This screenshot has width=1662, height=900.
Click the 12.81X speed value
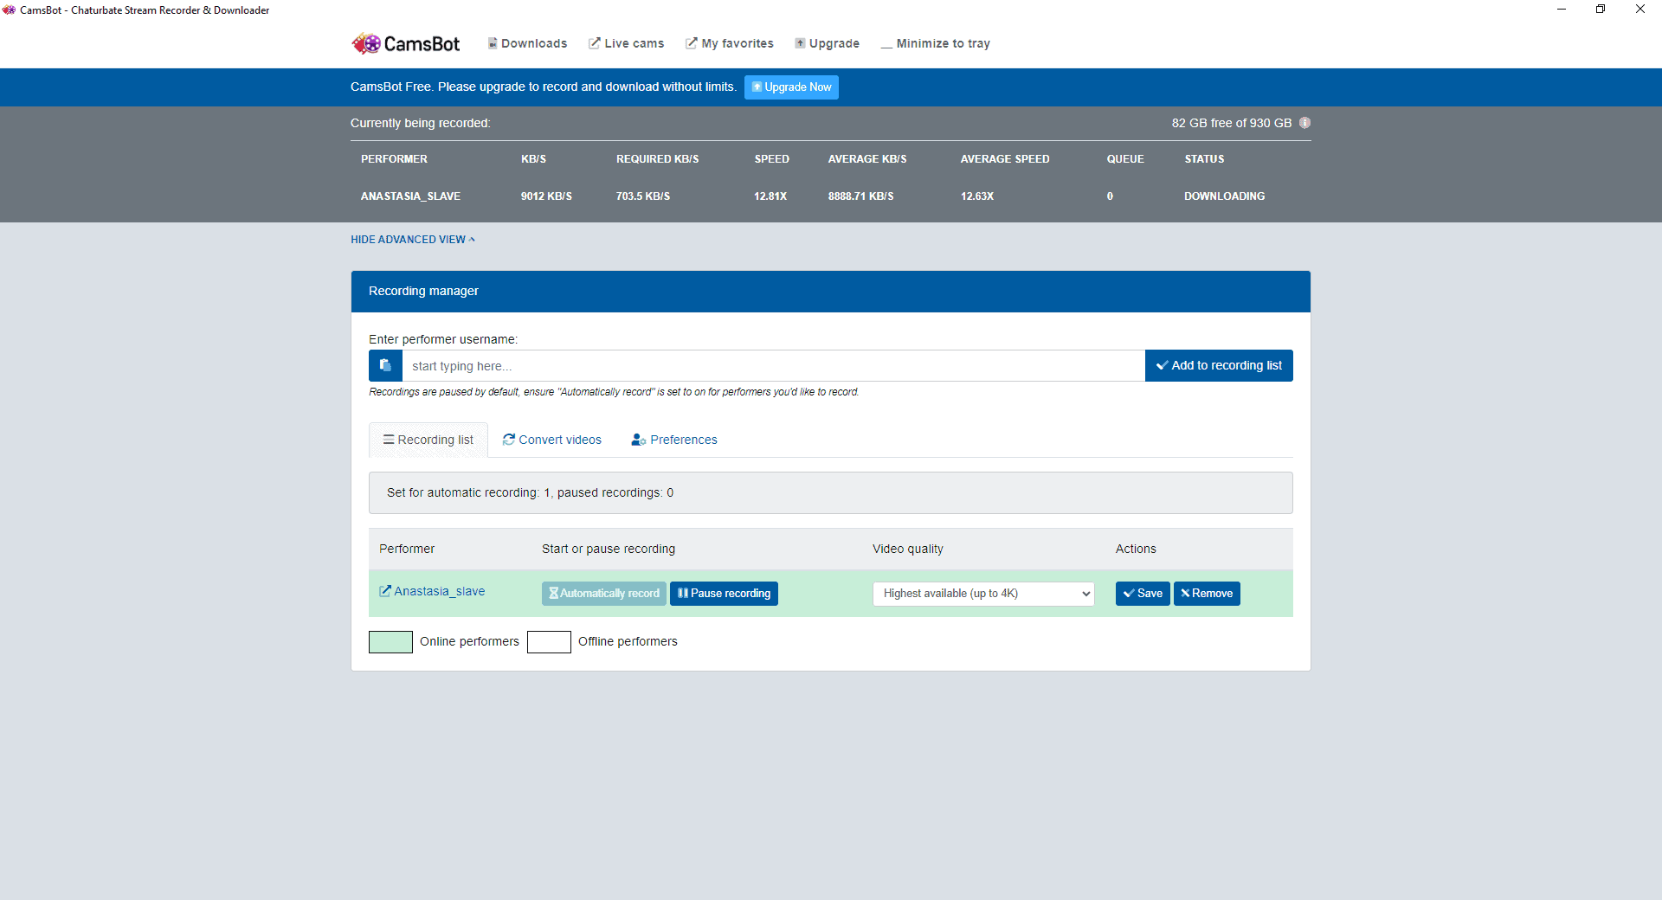tap(770, 196)
